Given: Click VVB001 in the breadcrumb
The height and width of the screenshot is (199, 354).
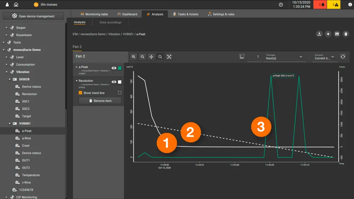Looking at the screenshot, I should [128, 34].
